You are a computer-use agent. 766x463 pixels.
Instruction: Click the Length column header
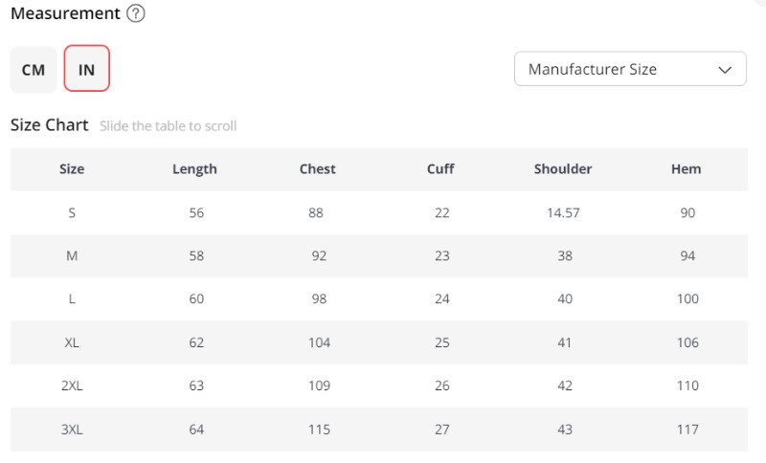point(194,169)
